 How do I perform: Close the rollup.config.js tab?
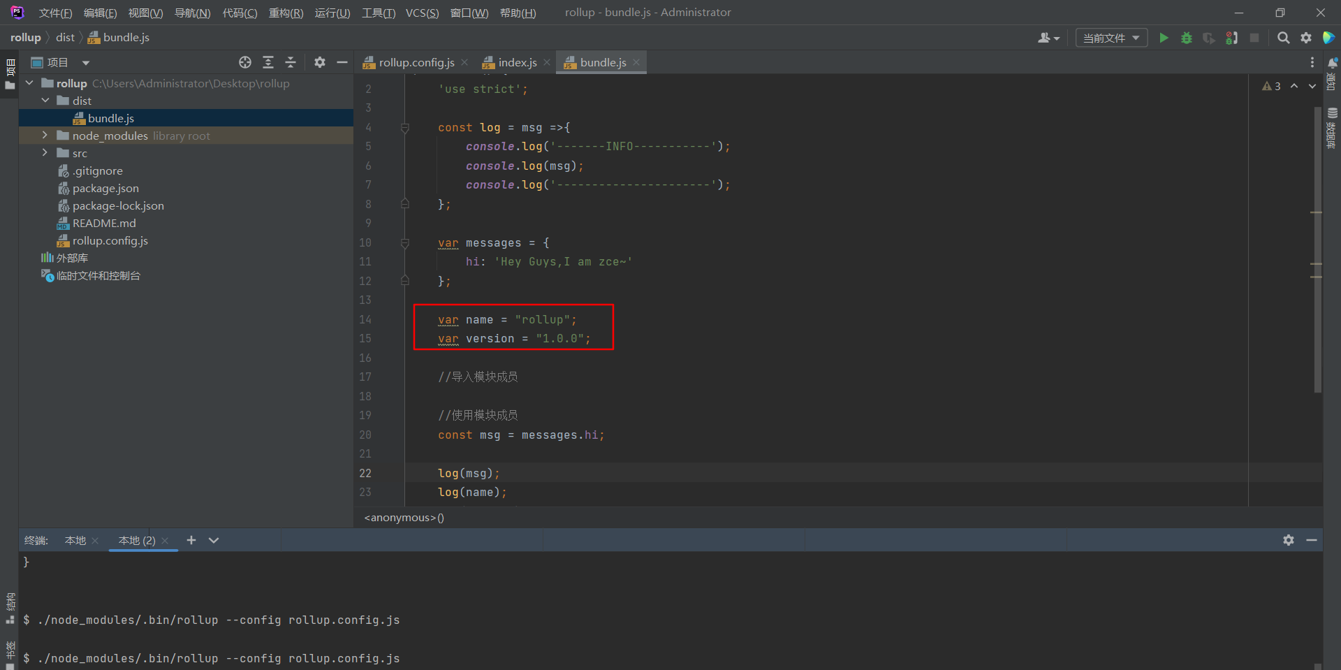(465, 62)
